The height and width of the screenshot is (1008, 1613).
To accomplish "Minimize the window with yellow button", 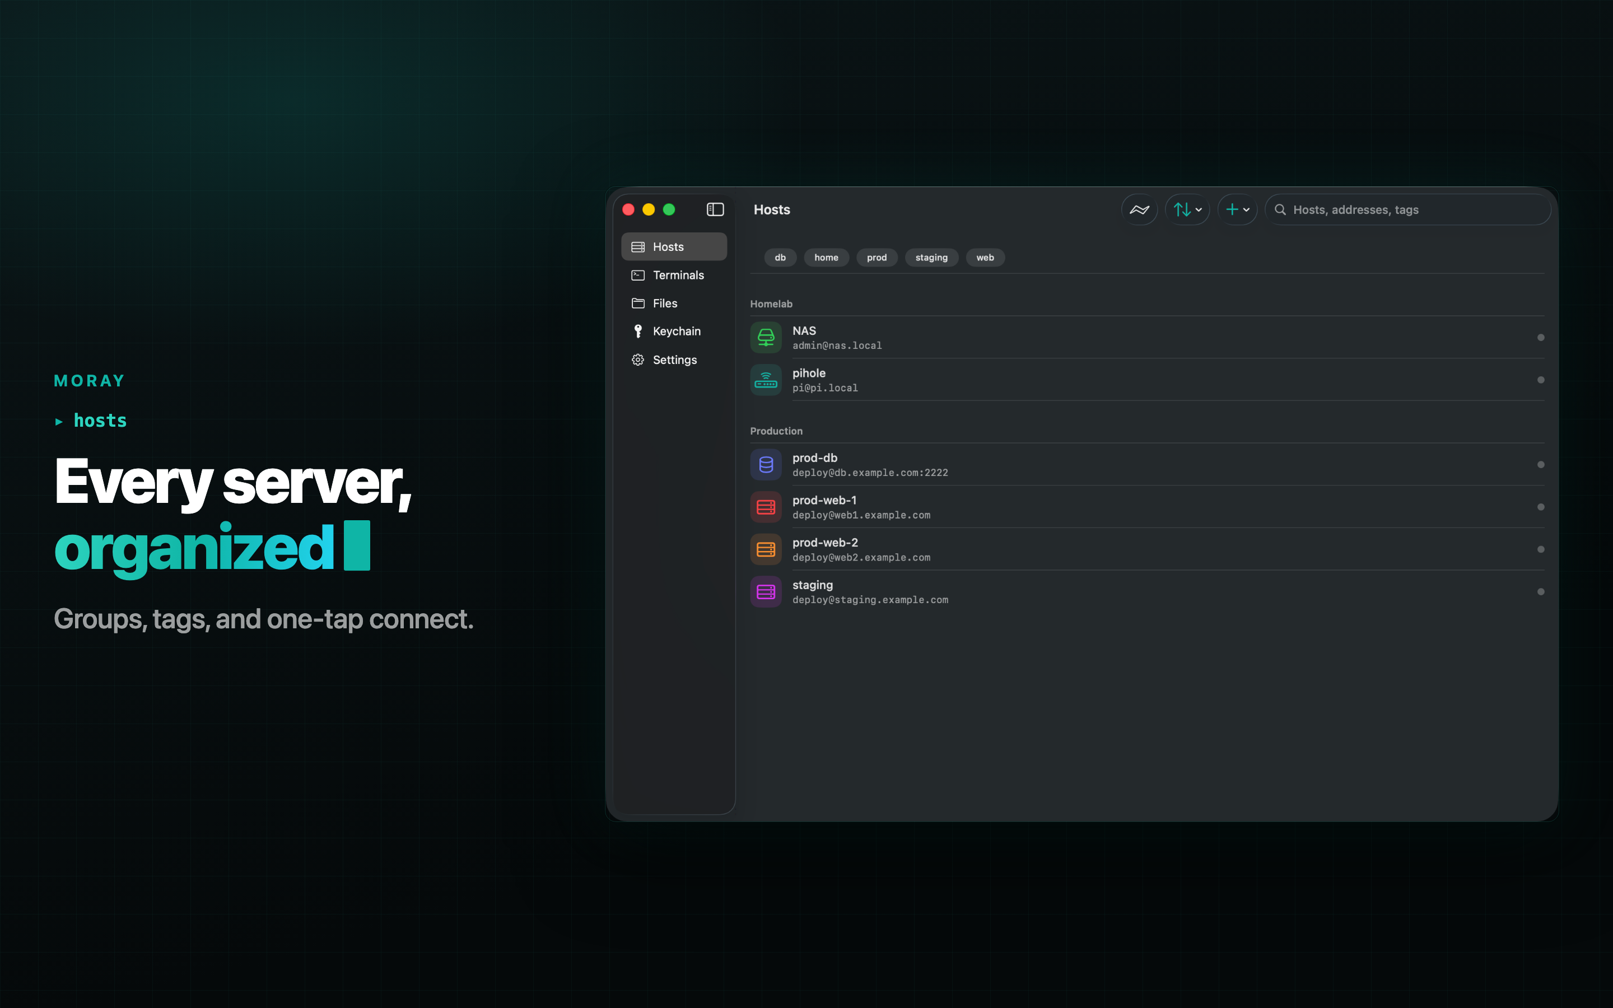I will coord(649,209).
